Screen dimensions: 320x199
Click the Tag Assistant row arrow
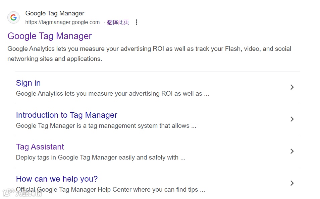point(292,151)
